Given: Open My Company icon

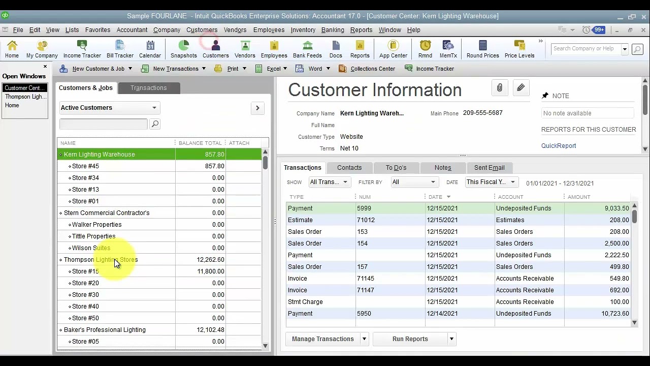Looking at the screenshot, I should tap(42, 49).
